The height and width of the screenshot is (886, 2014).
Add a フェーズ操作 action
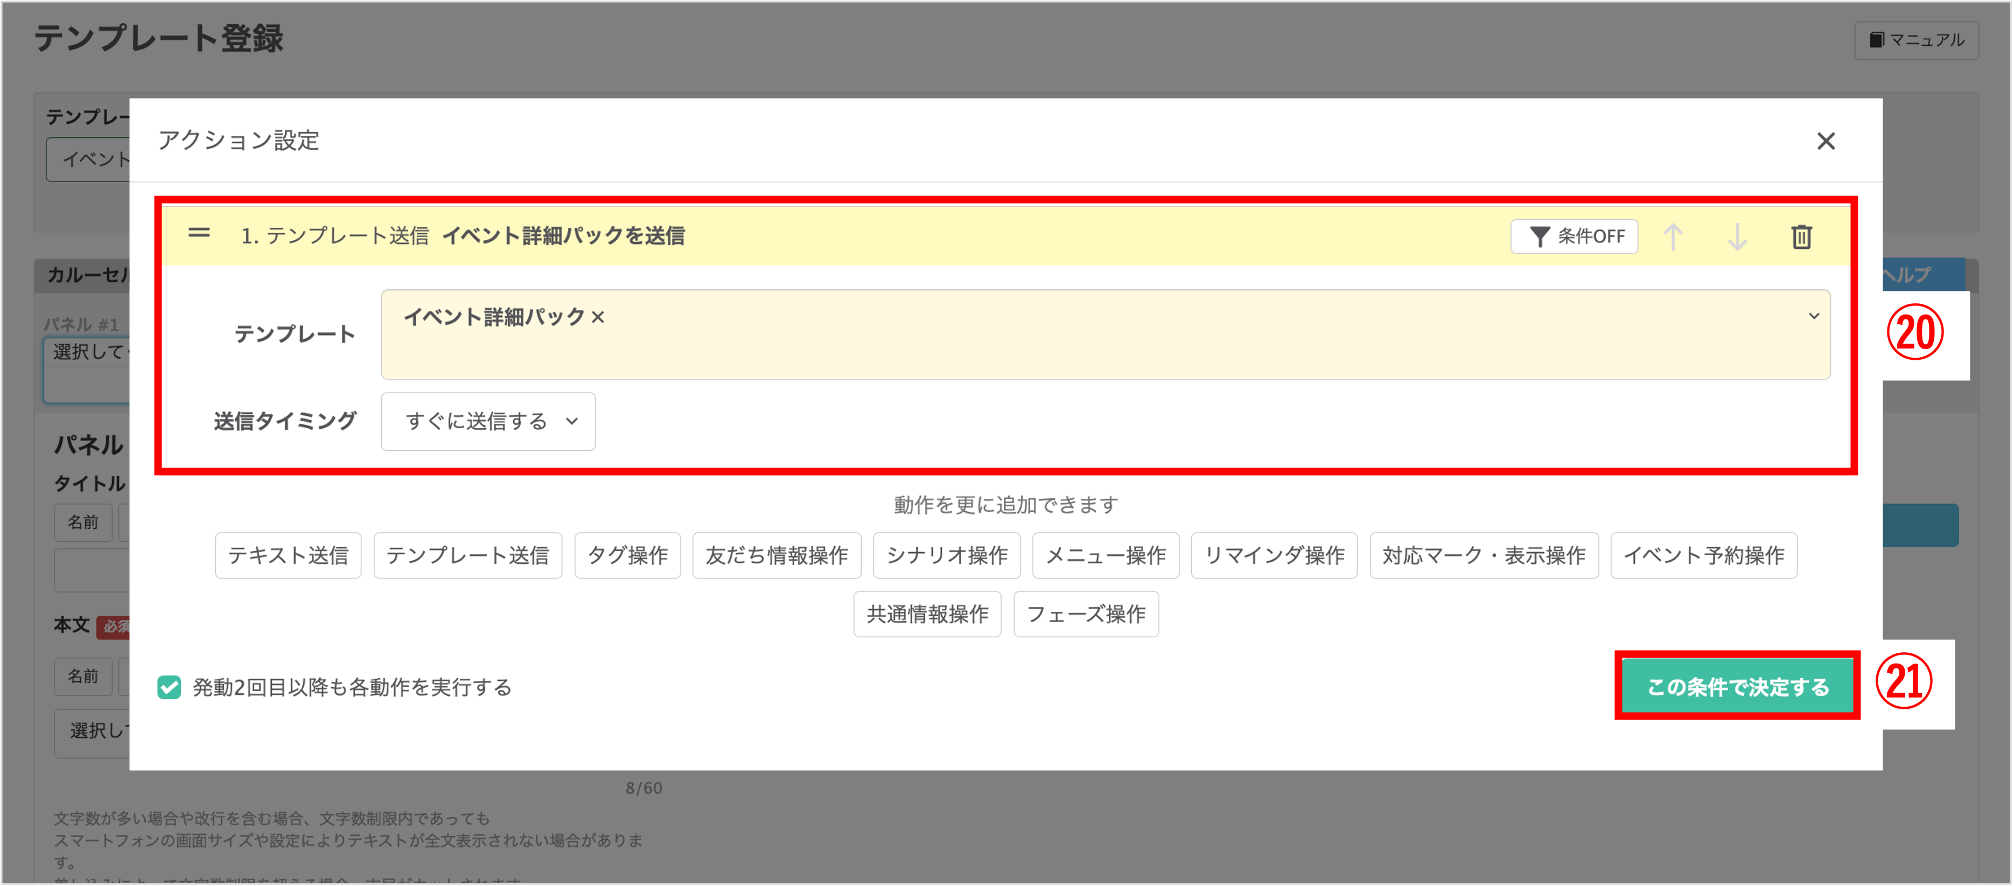1085,614
